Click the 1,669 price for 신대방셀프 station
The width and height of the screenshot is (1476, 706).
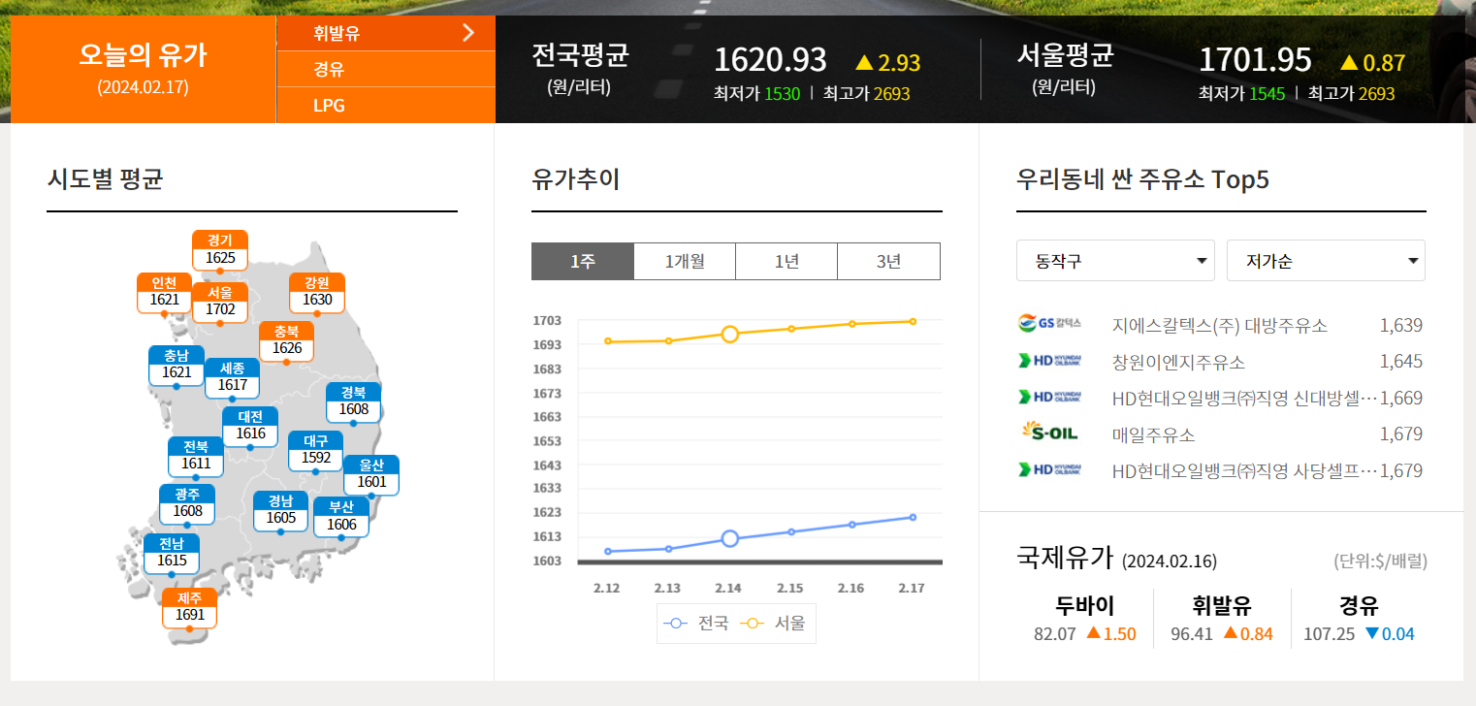click(x=1401, y=398)
